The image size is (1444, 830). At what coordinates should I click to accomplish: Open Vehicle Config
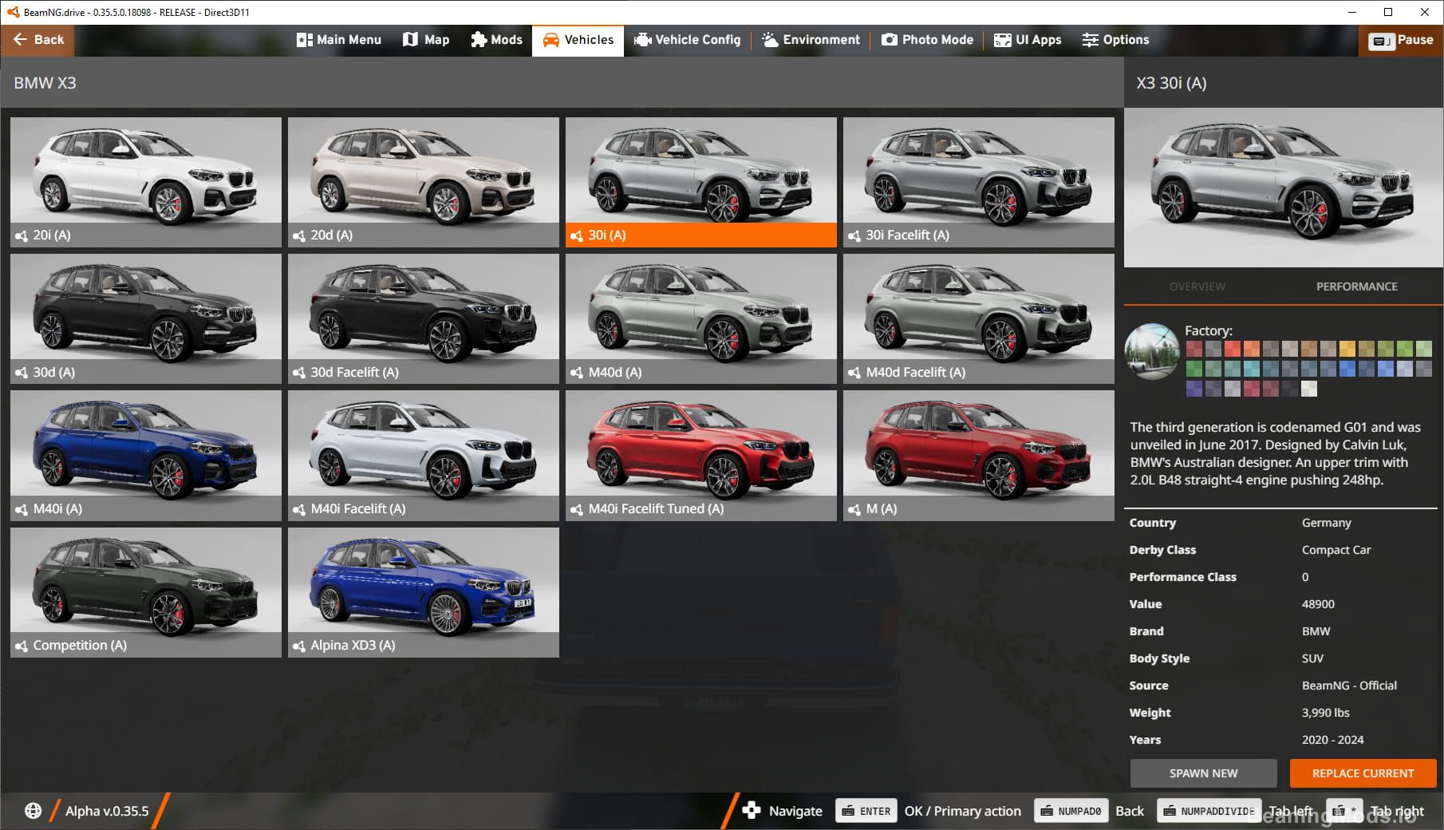click(x=687, y=40)
